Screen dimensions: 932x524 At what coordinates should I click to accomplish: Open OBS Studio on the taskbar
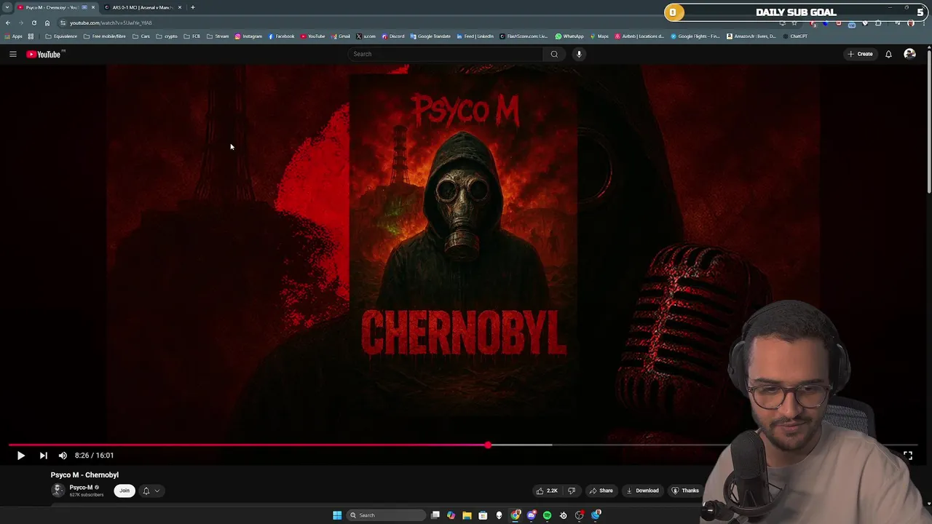coord(580,515)
